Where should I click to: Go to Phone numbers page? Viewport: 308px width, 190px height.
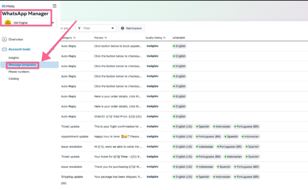point(19,72)
